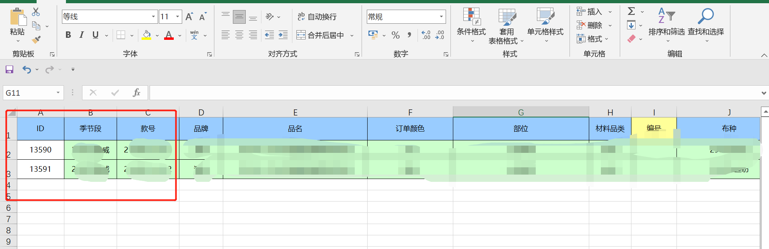Select column G header
Screen dimensions: 769x249
click(x=521, y=112)
